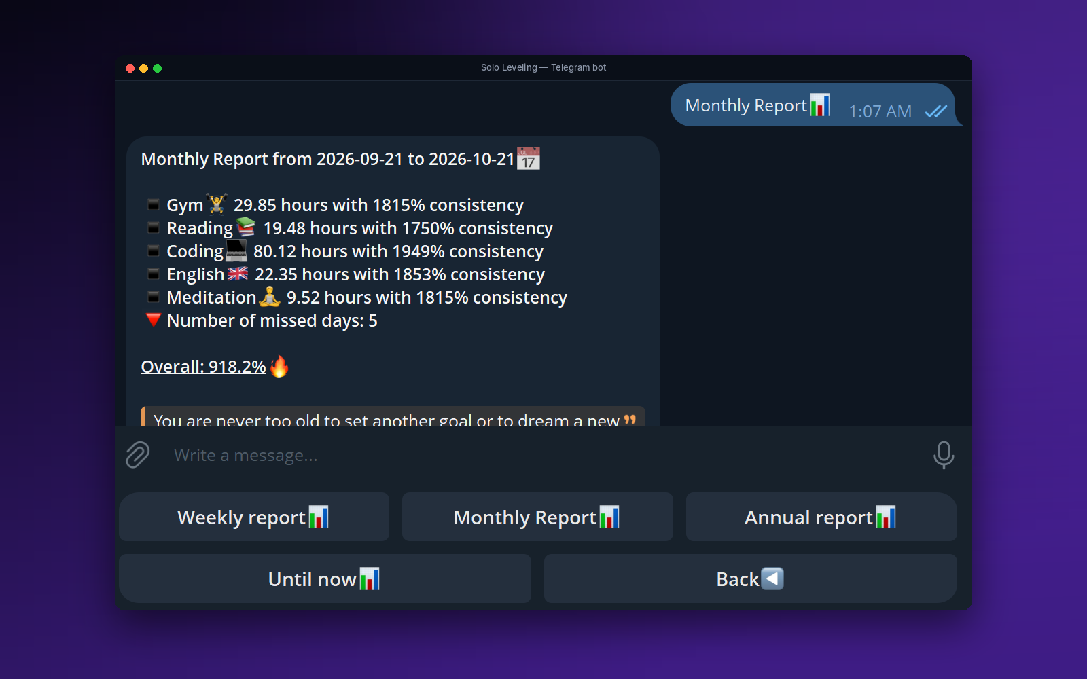Click the microphone voice message icon
This screenshot has width=1087, height=679.
point(943,455)
